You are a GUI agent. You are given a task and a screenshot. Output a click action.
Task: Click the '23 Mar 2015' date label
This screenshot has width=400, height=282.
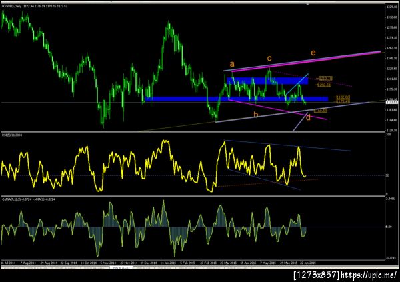228,263
